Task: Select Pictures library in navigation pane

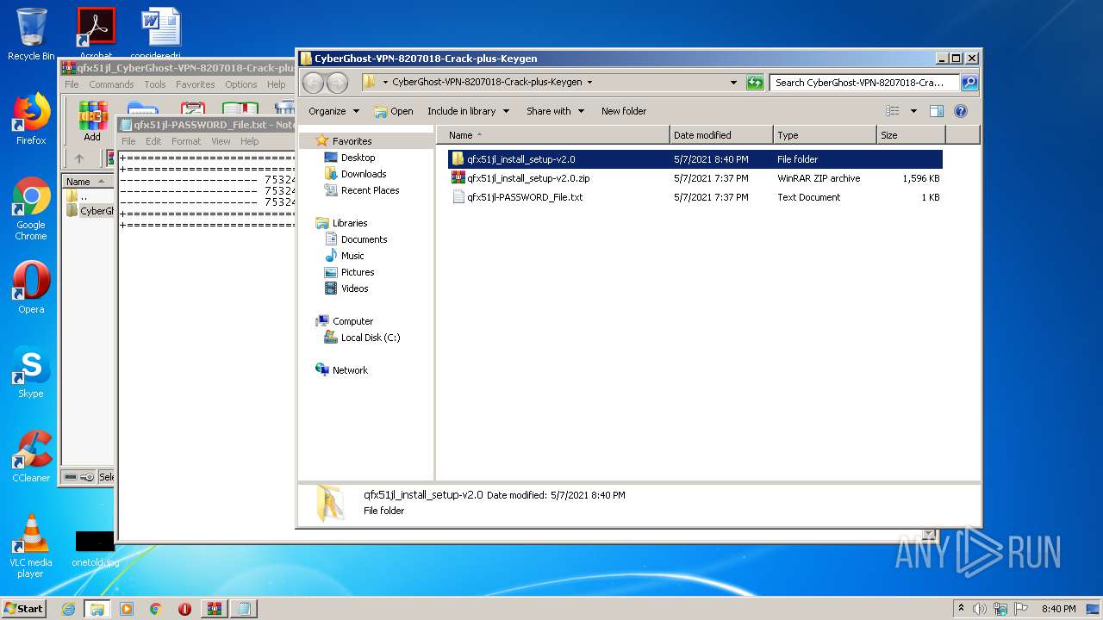Action: [x=358, y=272]
